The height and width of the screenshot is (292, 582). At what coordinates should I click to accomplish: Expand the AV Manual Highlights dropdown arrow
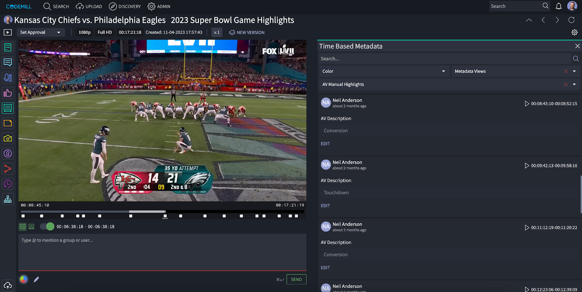(574, 84)
